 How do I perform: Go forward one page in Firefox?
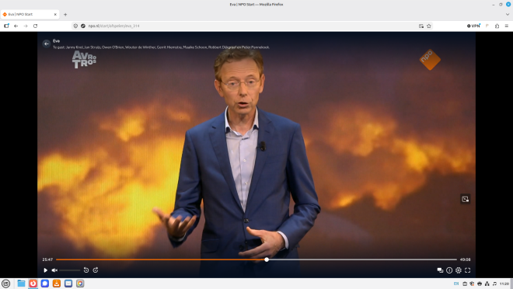tap(26, 26)
